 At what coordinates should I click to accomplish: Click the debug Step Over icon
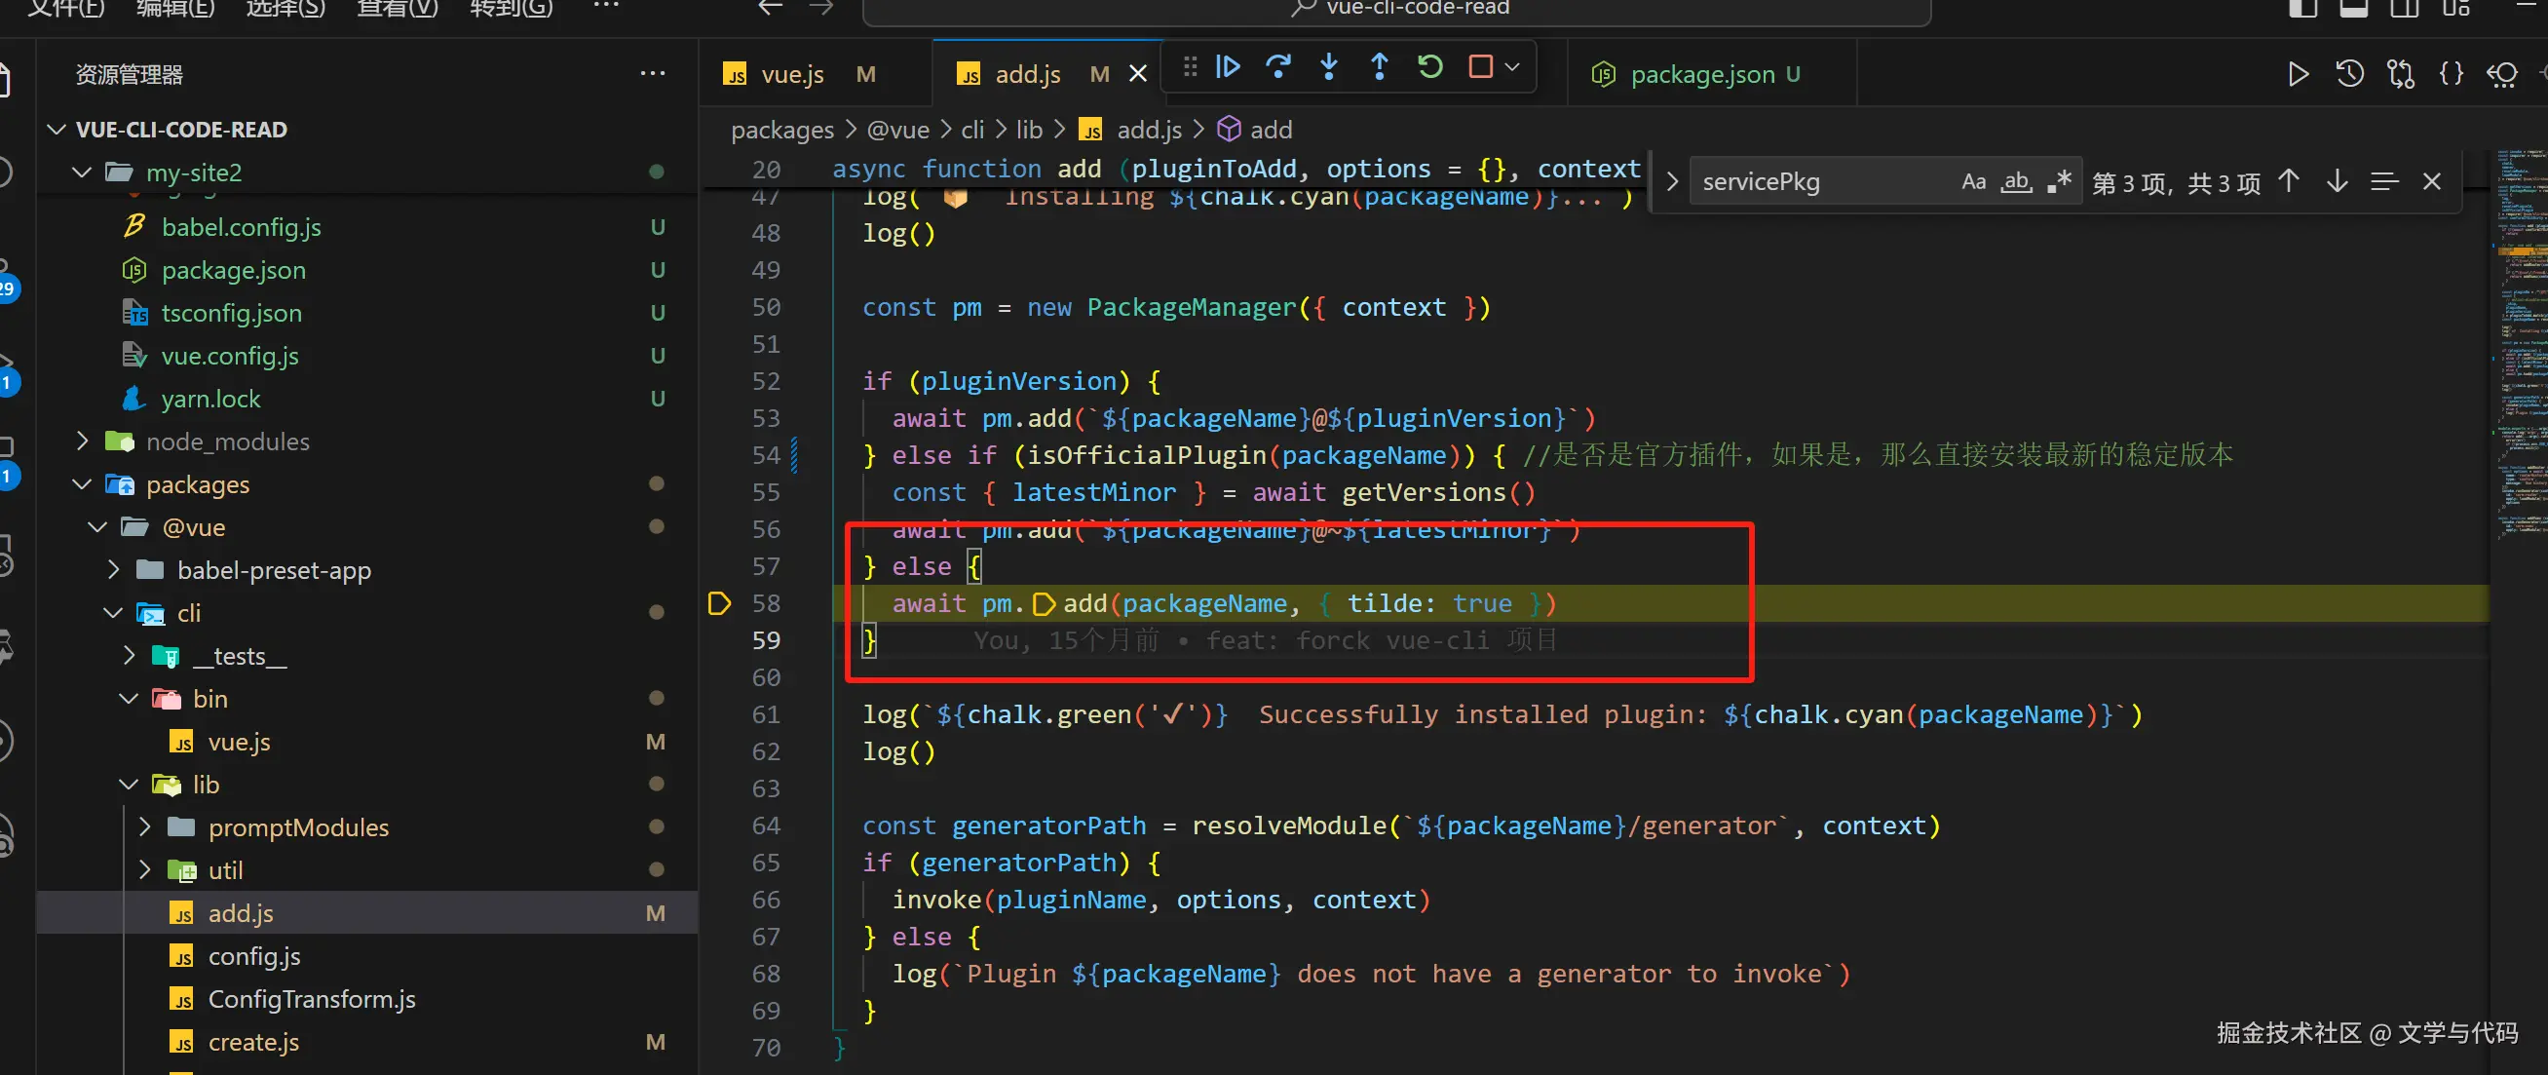click(1278, 67)
